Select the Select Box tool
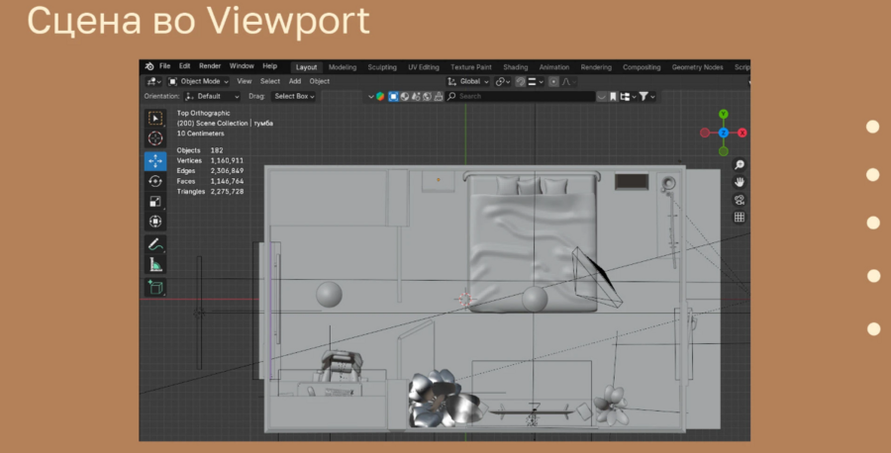 [155, 119]
